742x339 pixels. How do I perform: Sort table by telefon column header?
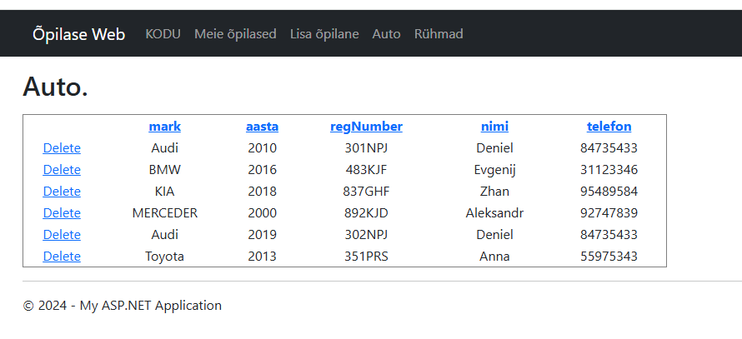point(609,127)
